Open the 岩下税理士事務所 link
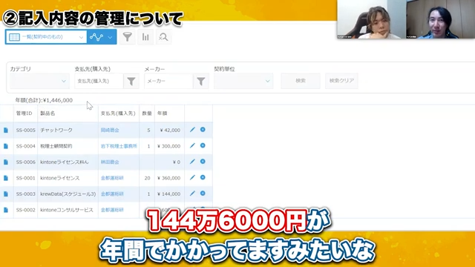The image size is (475, 267). (119, 146)
